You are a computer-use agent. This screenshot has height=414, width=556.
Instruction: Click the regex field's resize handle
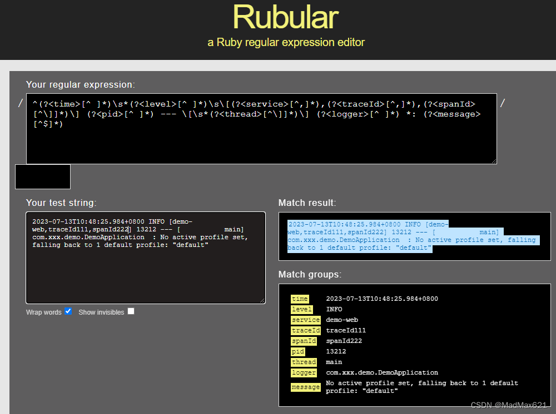pyautogui.click(x=494, y=161)
